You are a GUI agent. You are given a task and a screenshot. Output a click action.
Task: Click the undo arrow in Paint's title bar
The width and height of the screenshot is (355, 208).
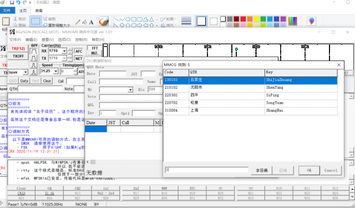(18, 2)
